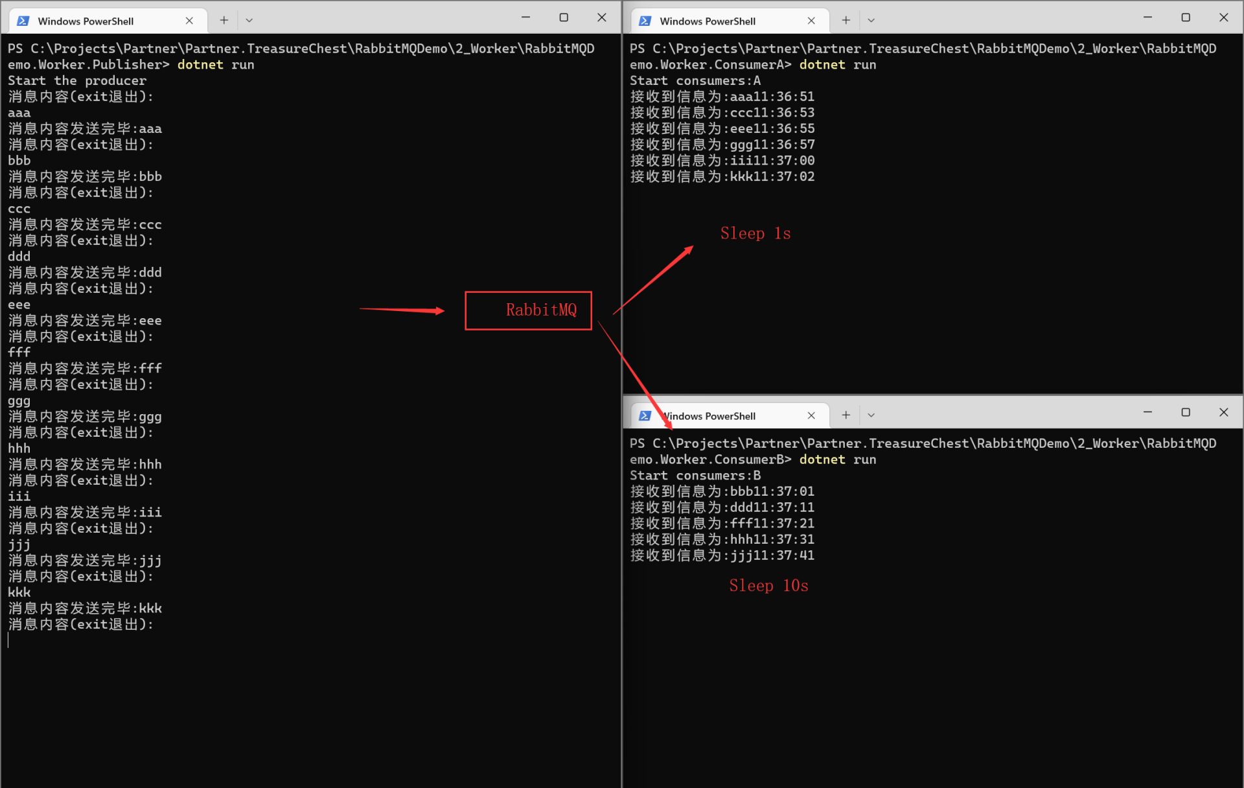1244x788 pixels.
Task: Expand the profile dropdown in the Publisher window
Action: (x=249, y=20)
